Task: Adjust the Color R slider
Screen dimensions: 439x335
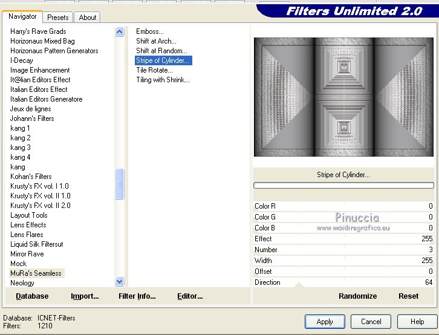Action: point(343,206)
